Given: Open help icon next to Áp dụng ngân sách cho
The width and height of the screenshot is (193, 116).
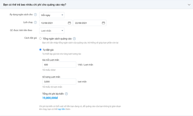Looking at the screenshot, I should (x=35, y=15).
